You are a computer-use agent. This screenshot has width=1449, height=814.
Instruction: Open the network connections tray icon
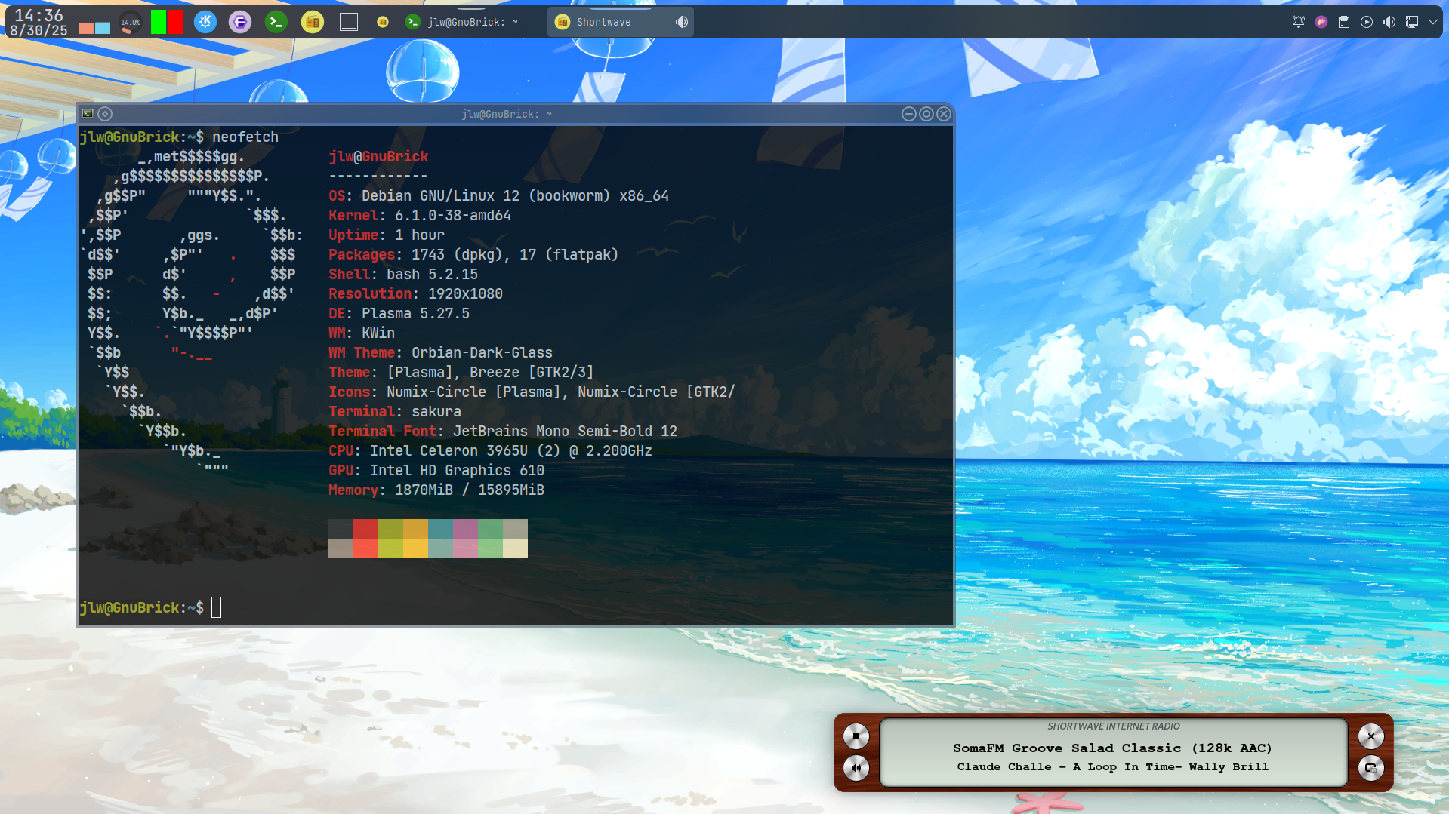[x=1411, y=22]
